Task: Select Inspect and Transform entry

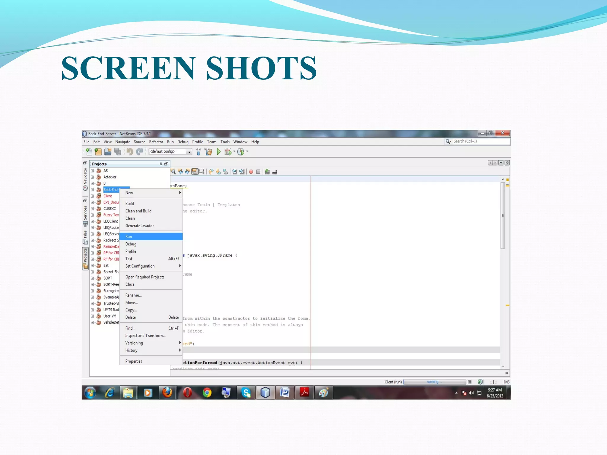Action: pos(151,336)
